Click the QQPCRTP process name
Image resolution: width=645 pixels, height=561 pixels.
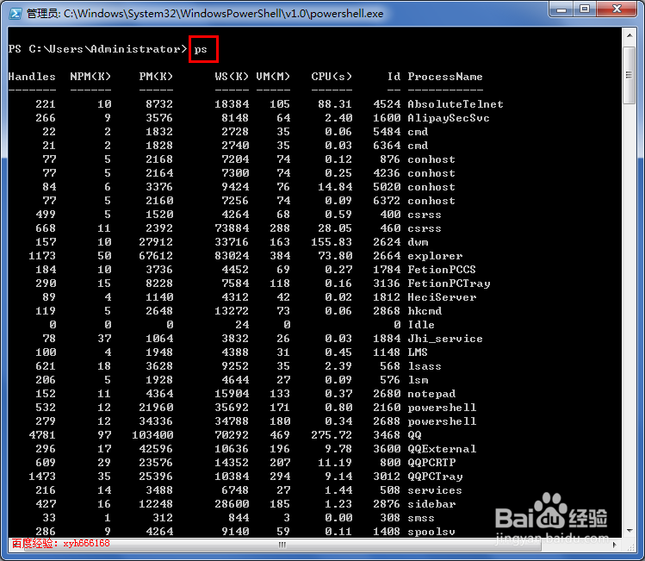point(431,463)
